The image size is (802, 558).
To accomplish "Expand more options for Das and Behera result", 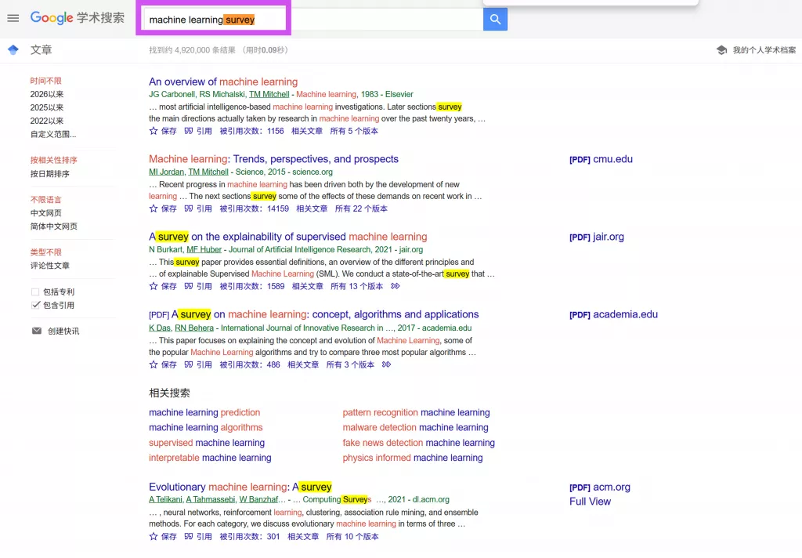I will [x=386, y=364].
